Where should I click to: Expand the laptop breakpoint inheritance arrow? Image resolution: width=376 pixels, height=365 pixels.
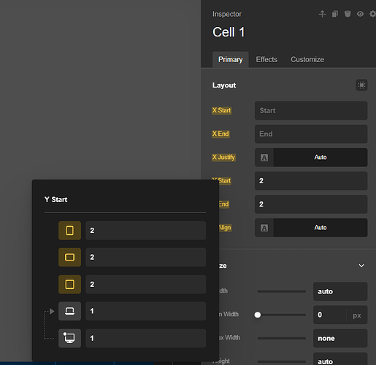coord(52,311)
